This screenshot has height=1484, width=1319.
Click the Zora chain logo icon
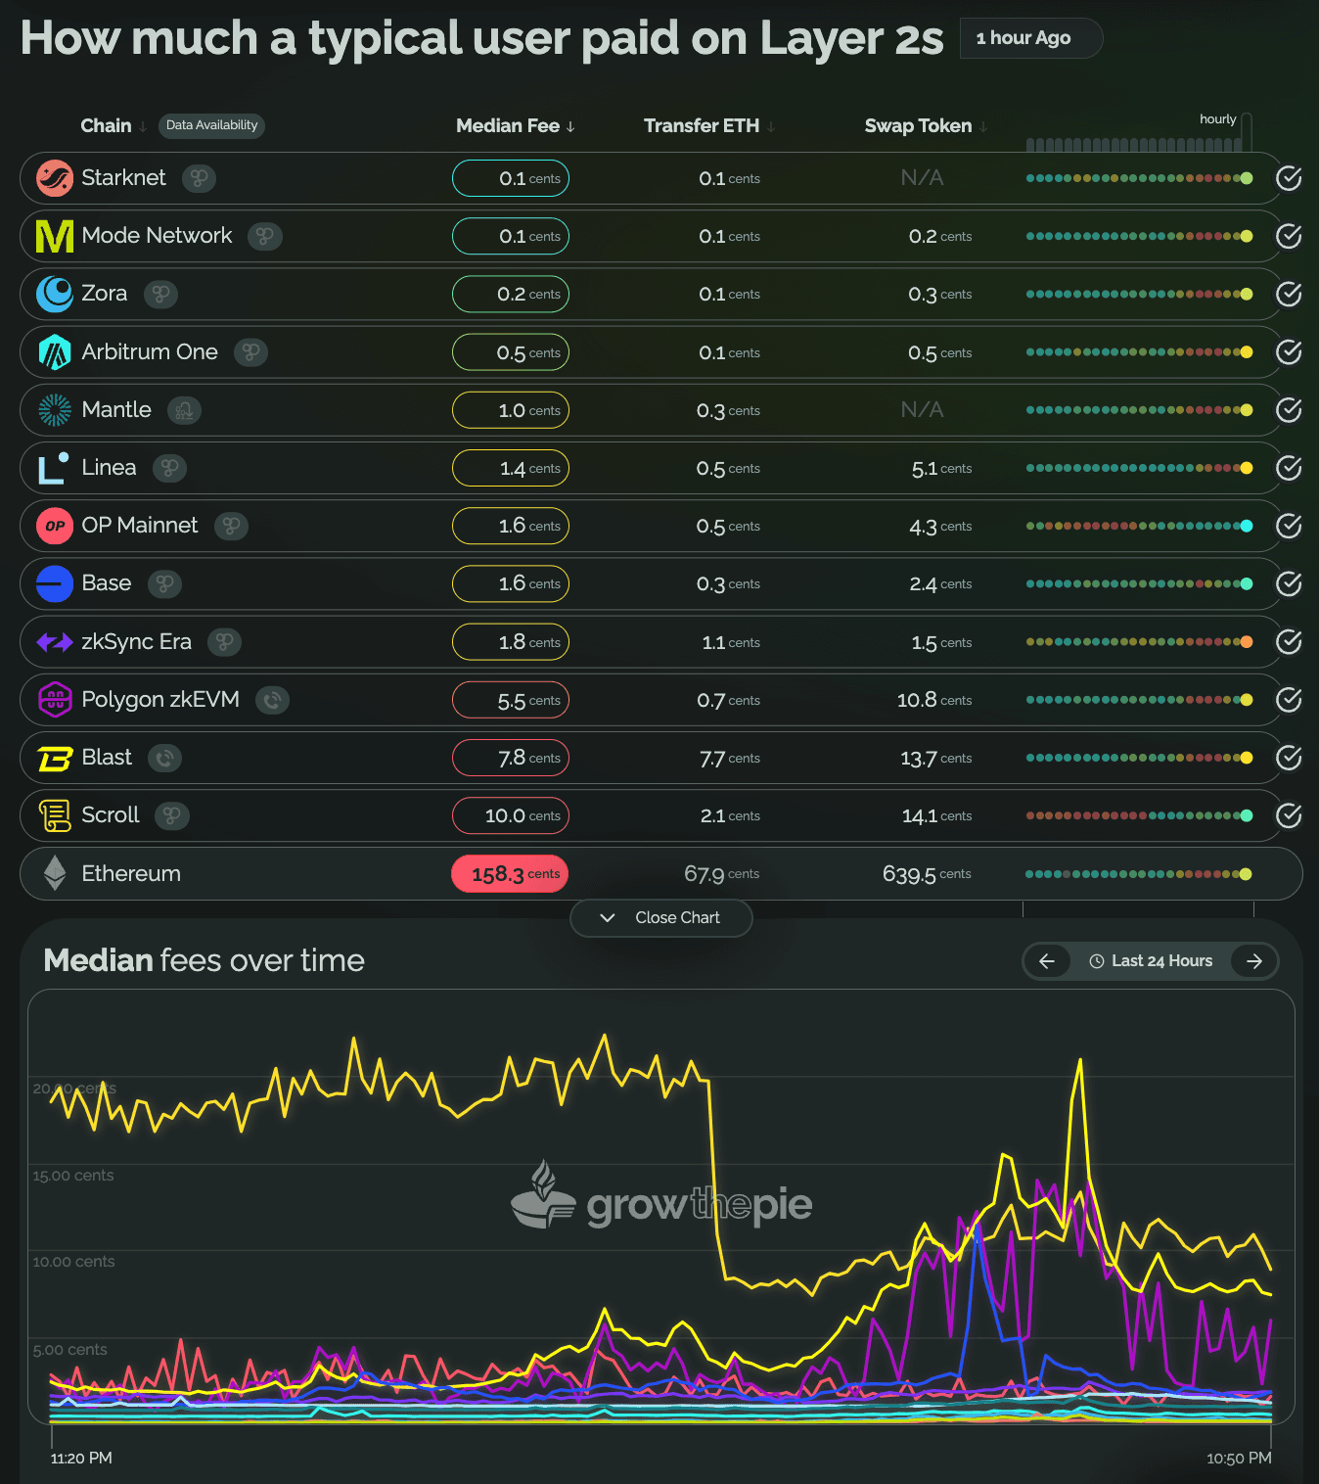coord(55,294)
